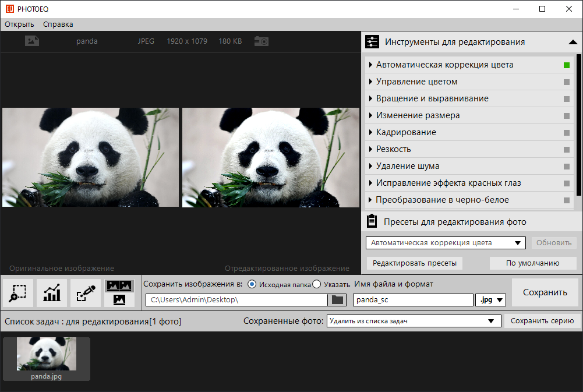Select the eyedropper color picker tool
This screenshot has height=392, width=583.
[86, 292]
